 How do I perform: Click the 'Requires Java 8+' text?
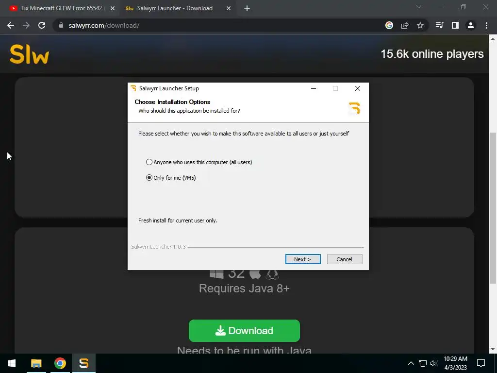click(244, 288)
